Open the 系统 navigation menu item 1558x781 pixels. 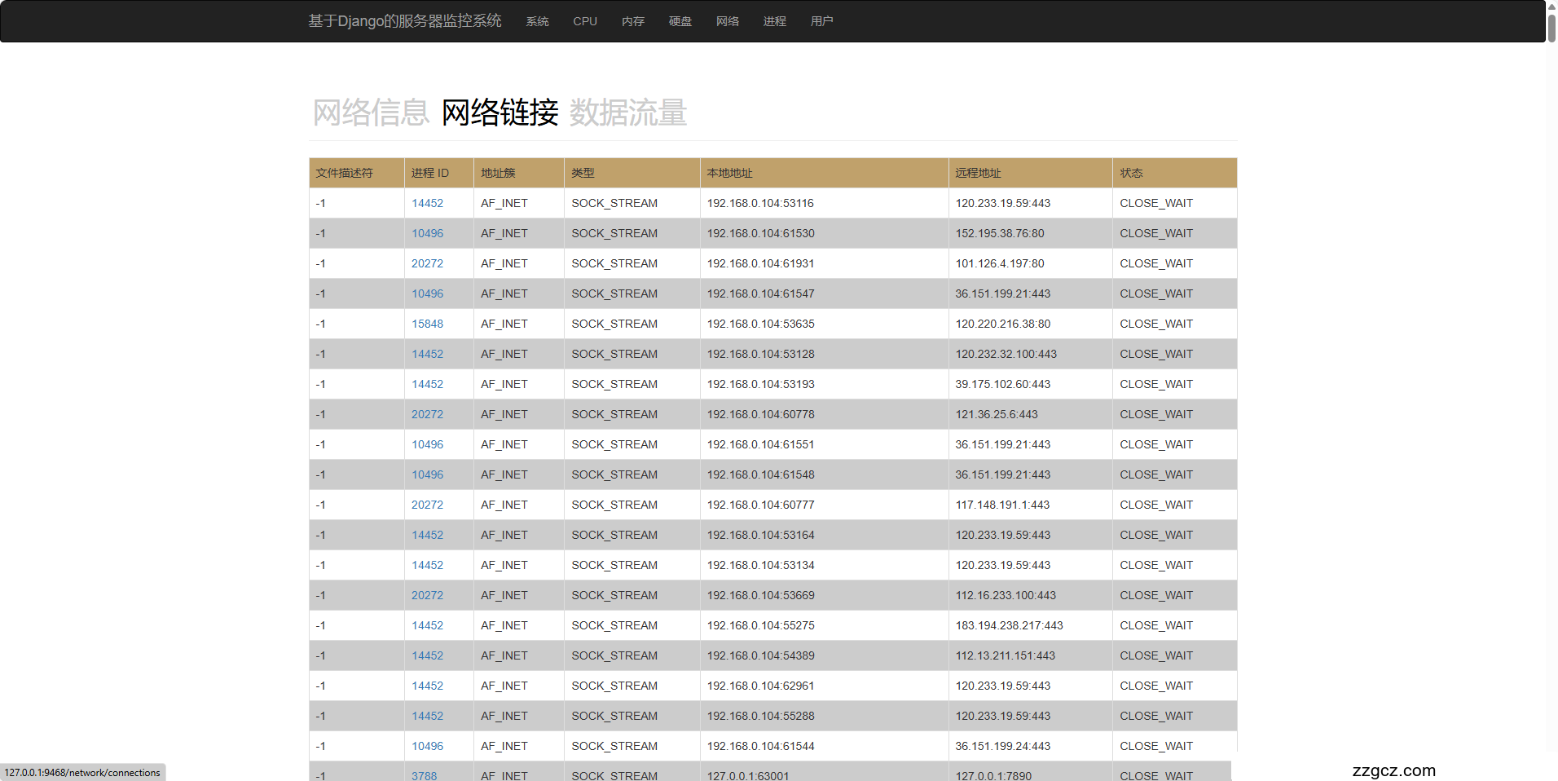(537, 21)
